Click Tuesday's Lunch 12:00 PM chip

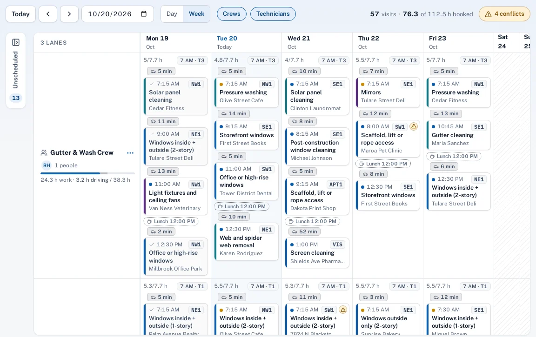[x=241, y=206]
